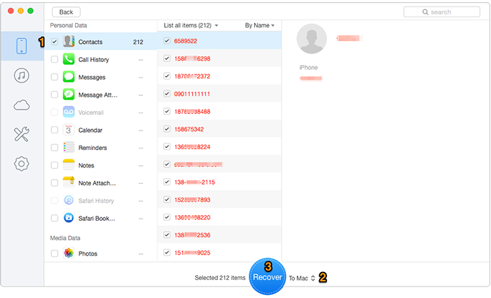Select contact ending in 8224
Image resolution: width=491 pixels, height=298 pixels.
(220, 146)
